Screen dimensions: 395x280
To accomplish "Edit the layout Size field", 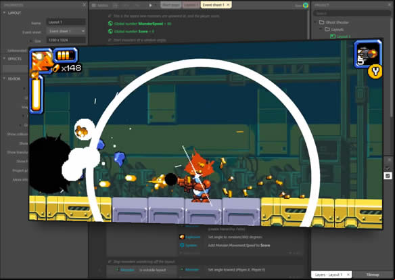I will pos(66,40).
